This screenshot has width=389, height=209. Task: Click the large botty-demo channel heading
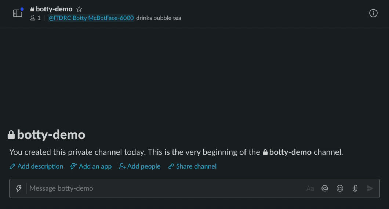coord(51,135)
